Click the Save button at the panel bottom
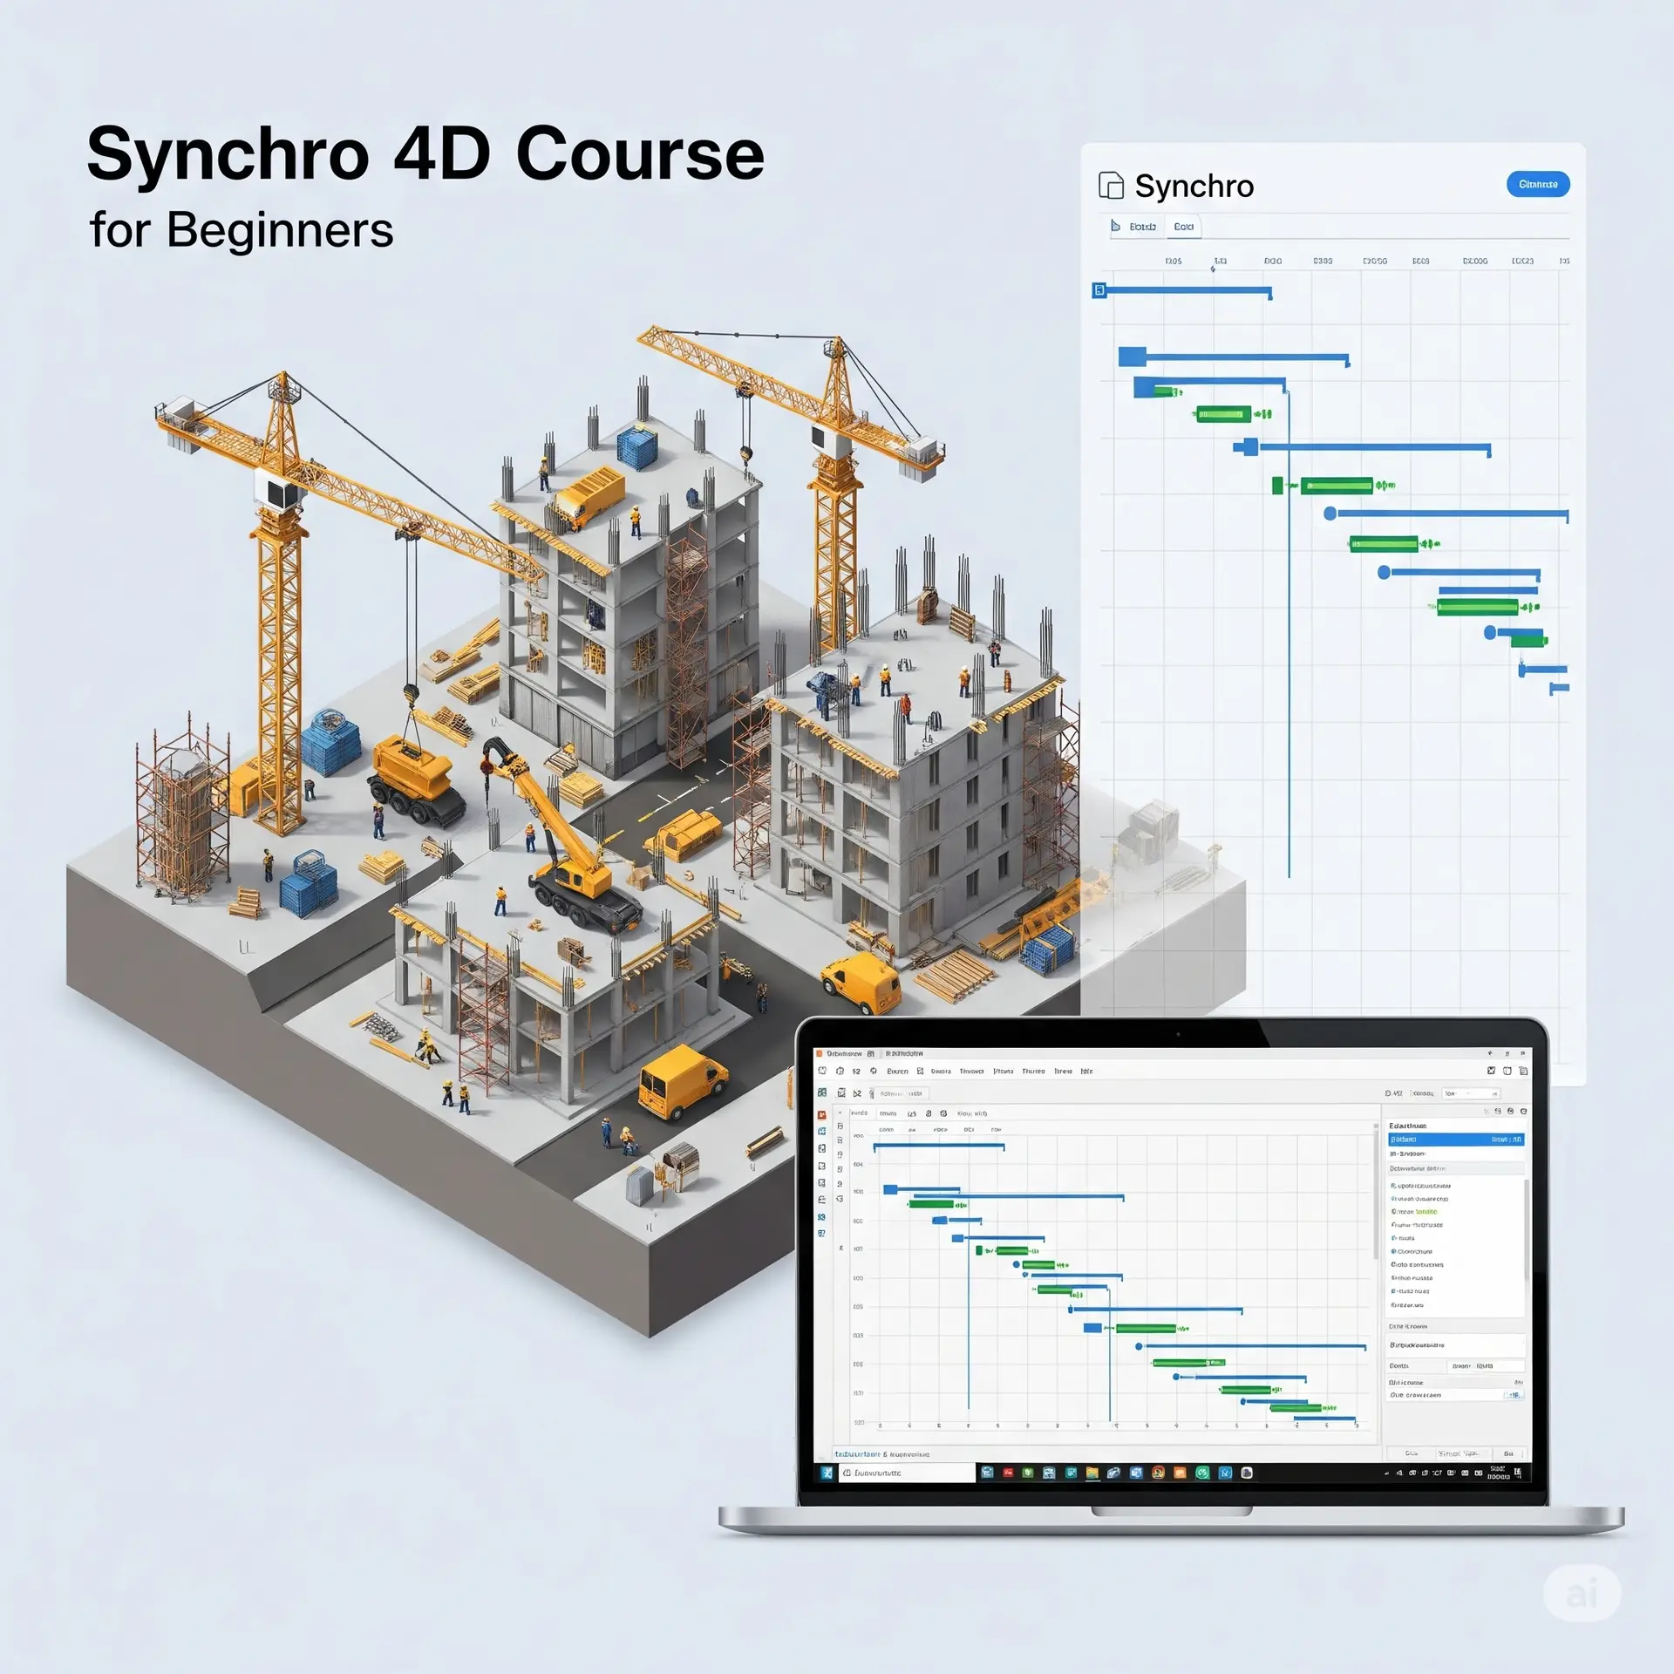Image resolution: width=1674 pixels, height=1674 pixels. 1510,1453
